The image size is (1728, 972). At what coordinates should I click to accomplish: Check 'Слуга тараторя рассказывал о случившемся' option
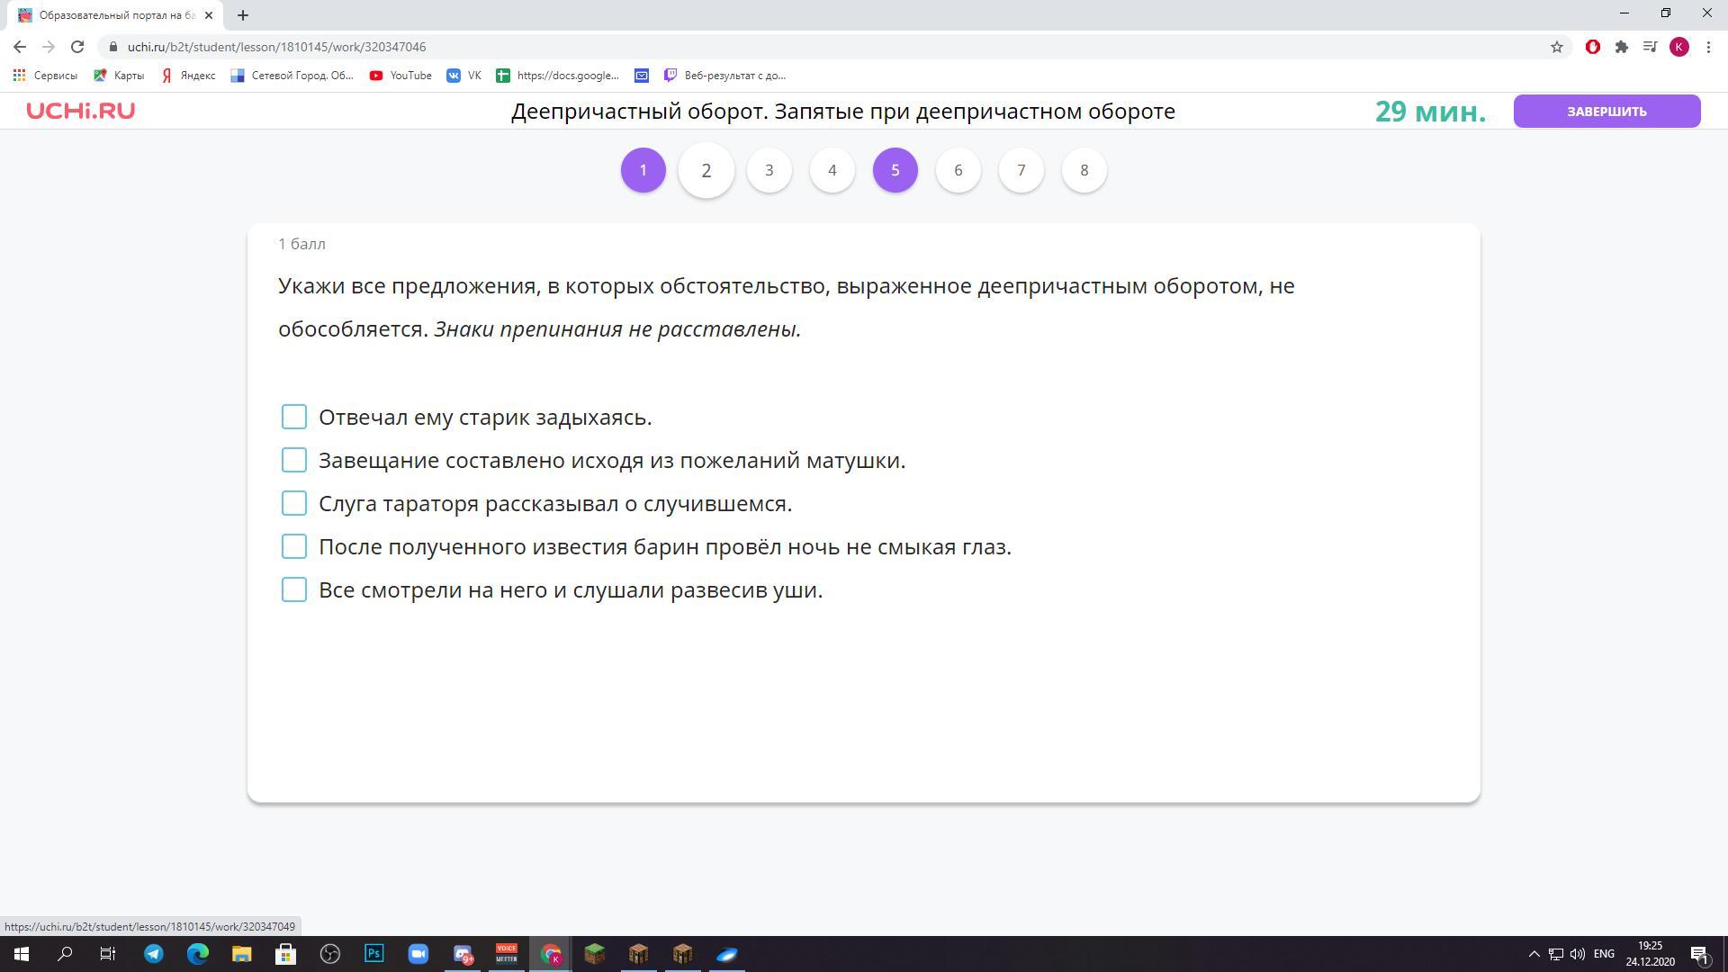tap(294, 503)
